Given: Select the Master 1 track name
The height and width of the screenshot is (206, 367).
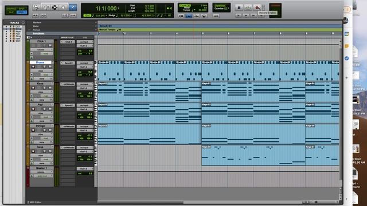Looking at the screenshot, I should [x=41, y=168].
